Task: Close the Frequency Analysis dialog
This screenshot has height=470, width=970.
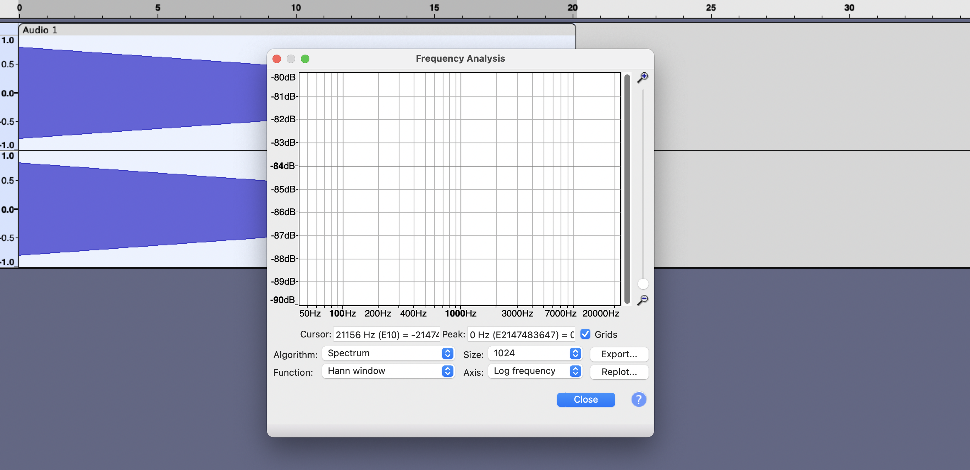Action: 585,399
